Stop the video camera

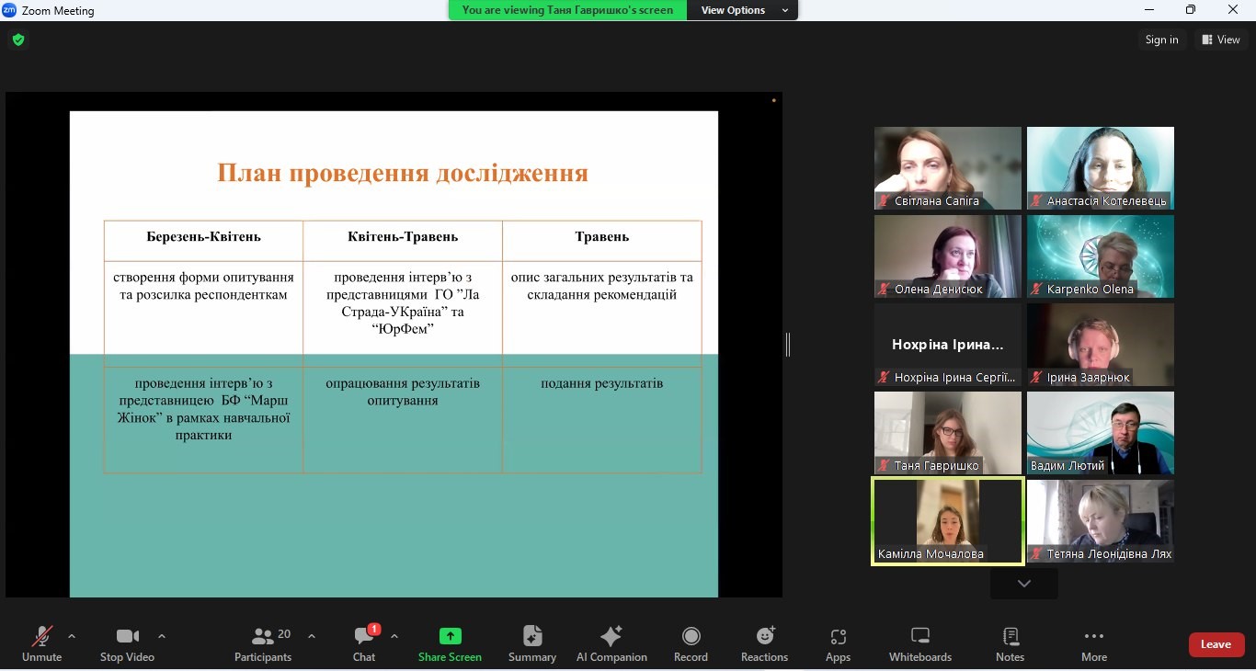(x=127, y=636)
